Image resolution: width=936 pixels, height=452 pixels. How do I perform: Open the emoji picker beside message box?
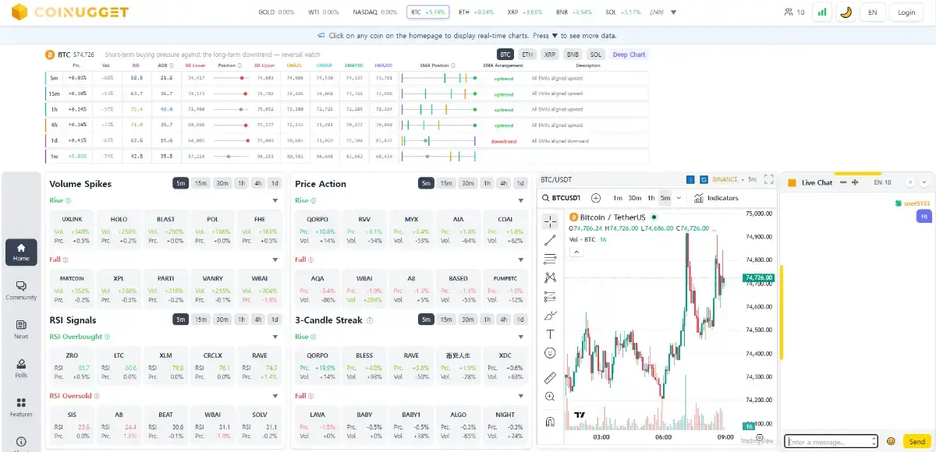(x=891, y=441)
